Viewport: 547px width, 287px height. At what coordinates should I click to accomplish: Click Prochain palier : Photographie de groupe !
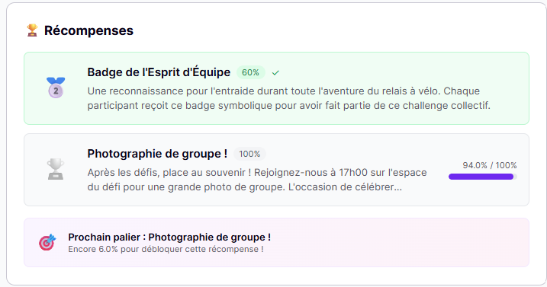tap(169, 238)
